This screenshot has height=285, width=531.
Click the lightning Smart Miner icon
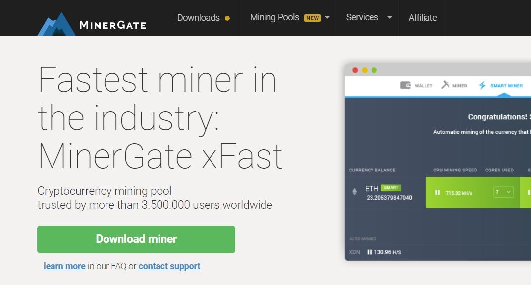pos(482,85)
